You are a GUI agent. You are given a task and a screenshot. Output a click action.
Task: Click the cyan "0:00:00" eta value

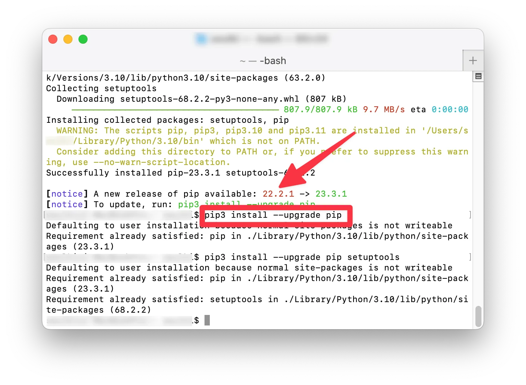pos(450,109)
